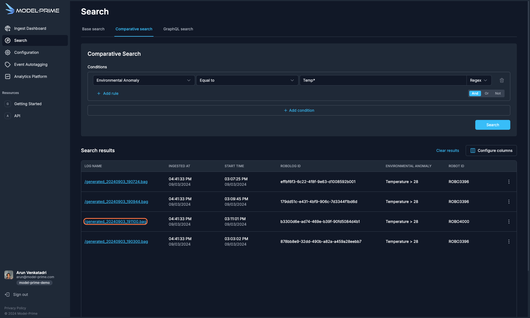Click Robolog ID b3300d6e-ad74-469e-b39f-90fd5084d4b1

coord(320,222)
